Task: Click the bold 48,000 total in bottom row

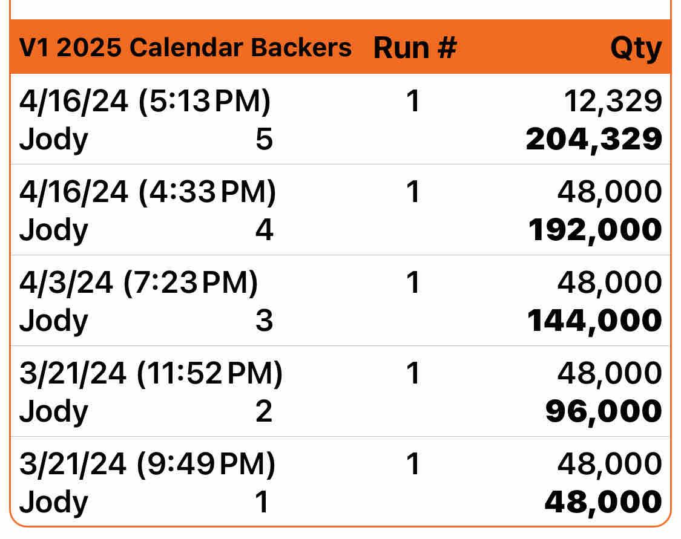Action: 603,502
